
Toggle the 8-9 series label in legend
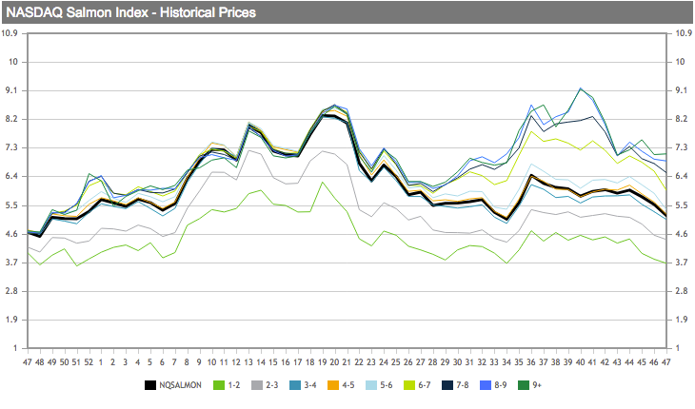tap(501, 385)
